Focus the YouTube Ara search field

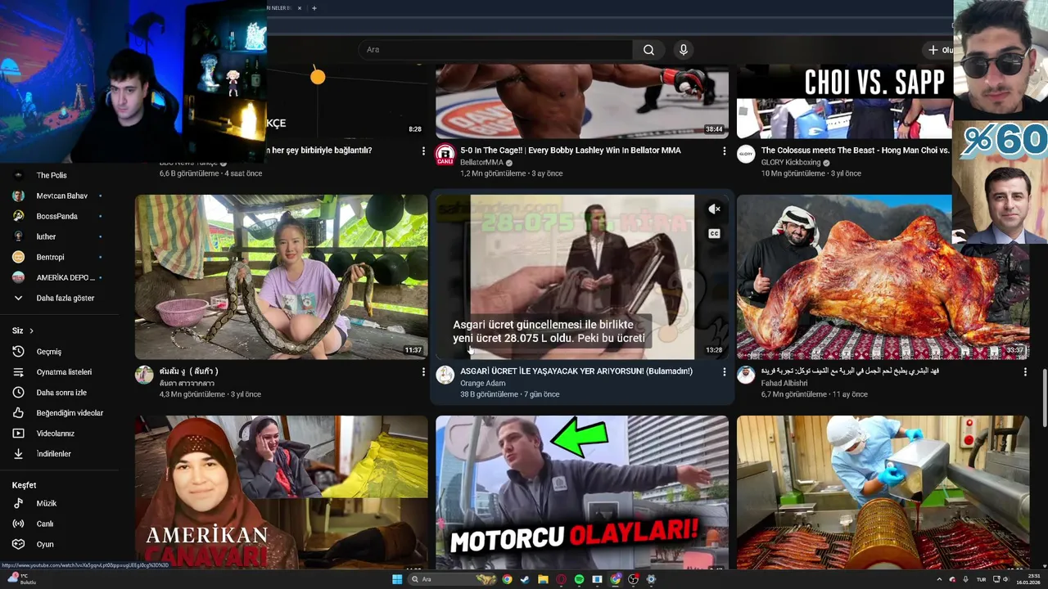click(495, 50)
